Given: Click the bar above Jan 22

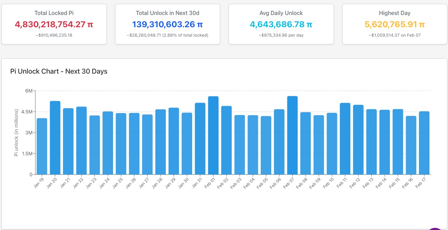Looking at the screenshot, I should click(x=82, y=141).
